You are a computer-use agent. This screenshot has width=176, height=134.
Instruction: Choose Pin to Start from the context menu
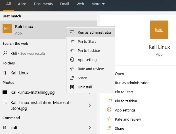[x=91, y=41]
